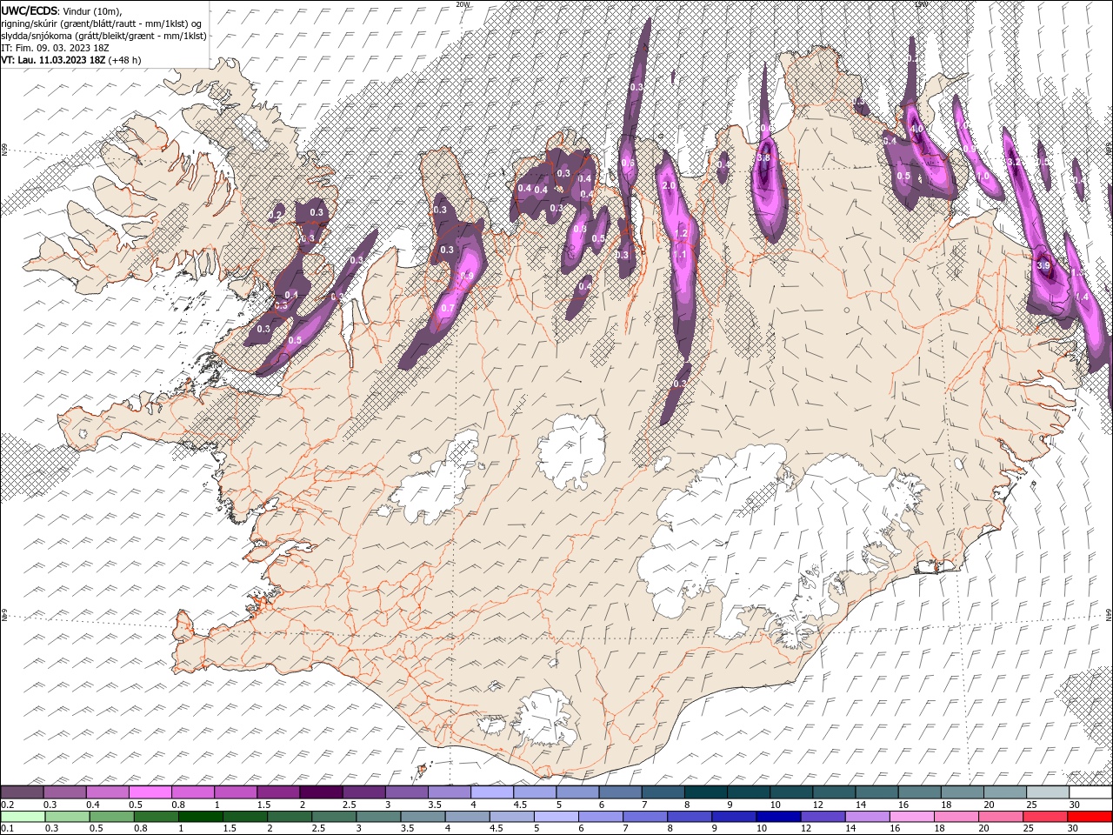This screenshot has width=1113, height=835.
Task: Click the 'VT: Lau. 11.03.2023 18Z' bold line
Action: [53, 60]
